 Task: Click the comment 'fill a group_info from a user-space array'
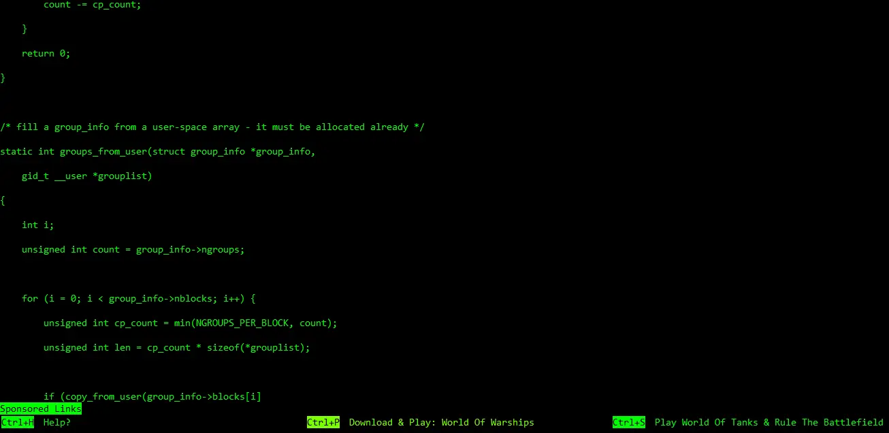212,127
